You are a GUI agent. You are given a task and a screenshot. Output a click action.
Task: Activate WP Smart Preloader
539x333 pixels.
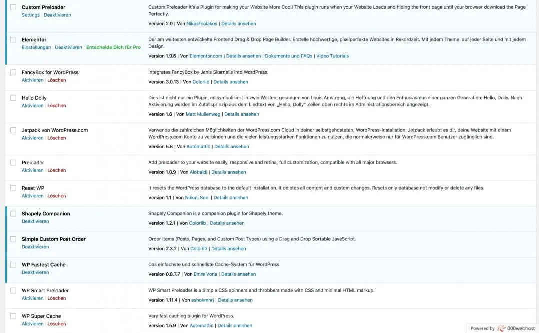click(33, 298)
